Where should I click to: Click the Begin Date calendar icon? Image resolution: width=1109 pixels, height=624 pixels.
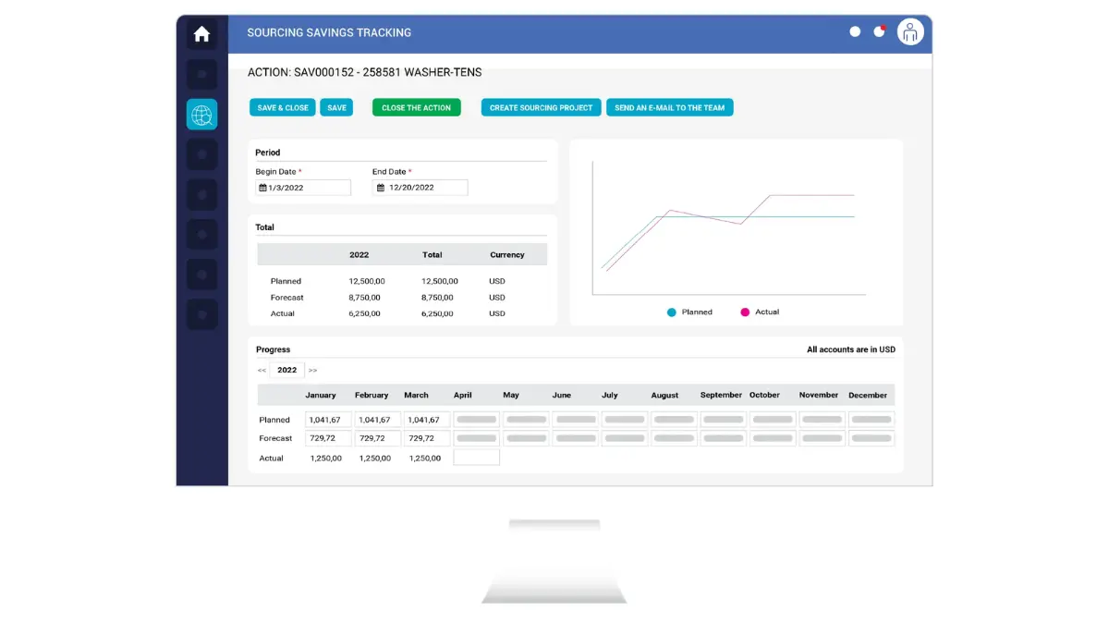pyautogui.click(x=263, y=188)
